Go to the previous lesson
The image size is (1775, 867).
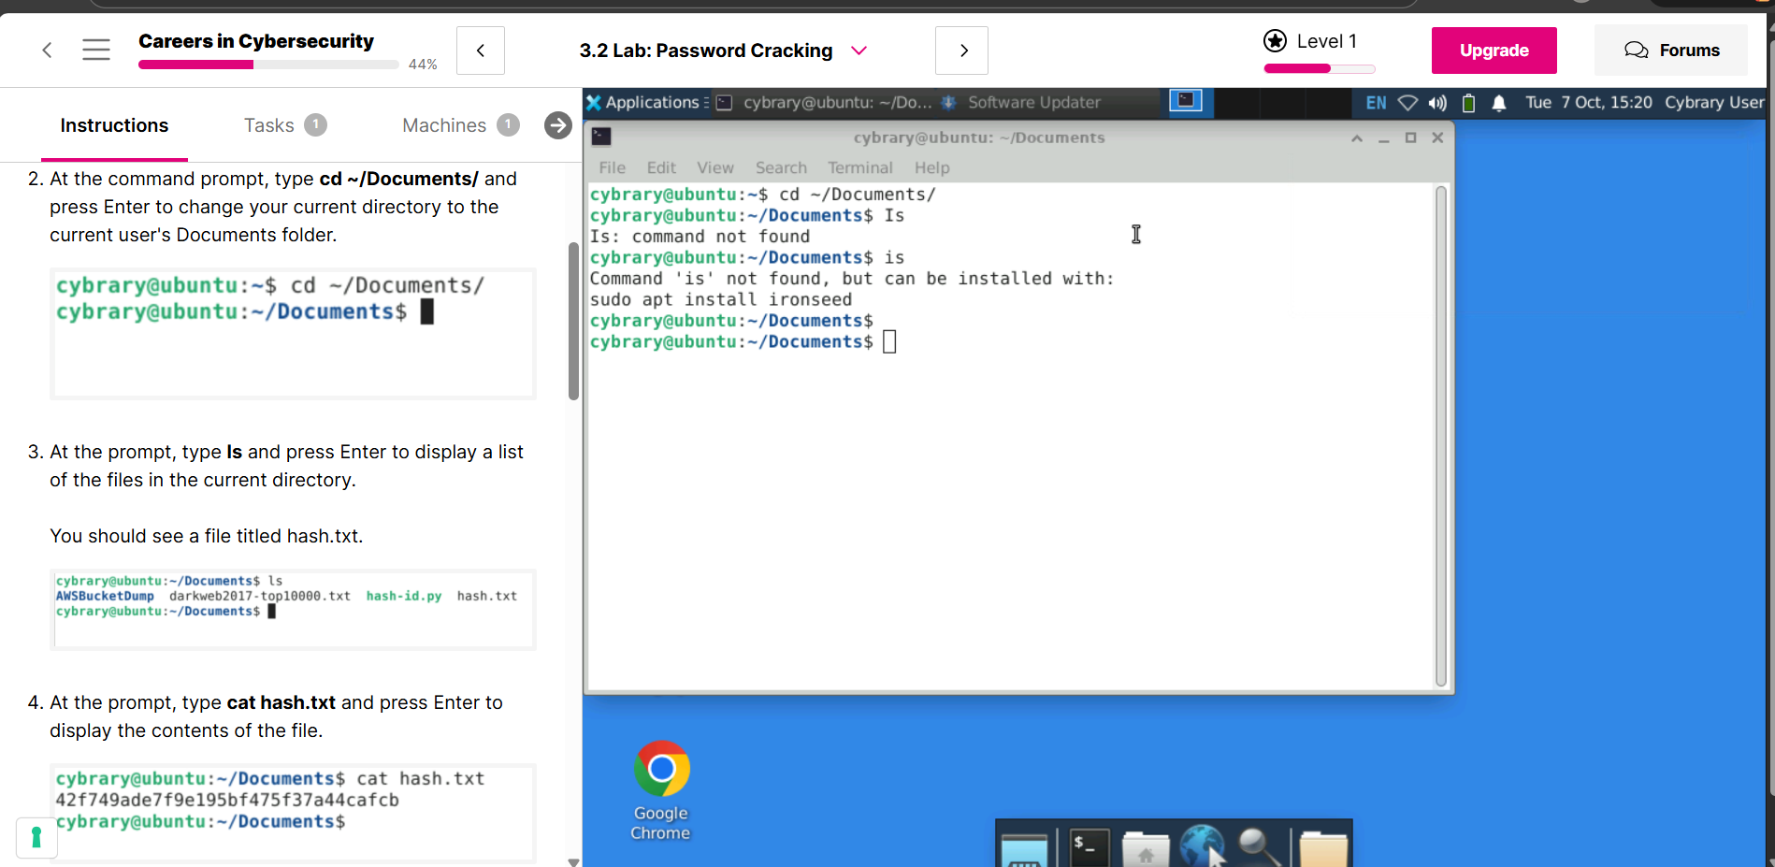click(x=481, y=51)
